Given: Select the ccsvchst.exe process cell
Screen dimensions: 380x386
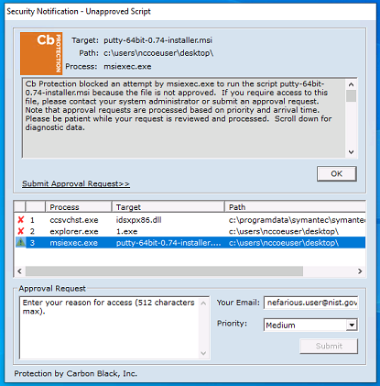Looking at the screenshot, I should [74, 220].
